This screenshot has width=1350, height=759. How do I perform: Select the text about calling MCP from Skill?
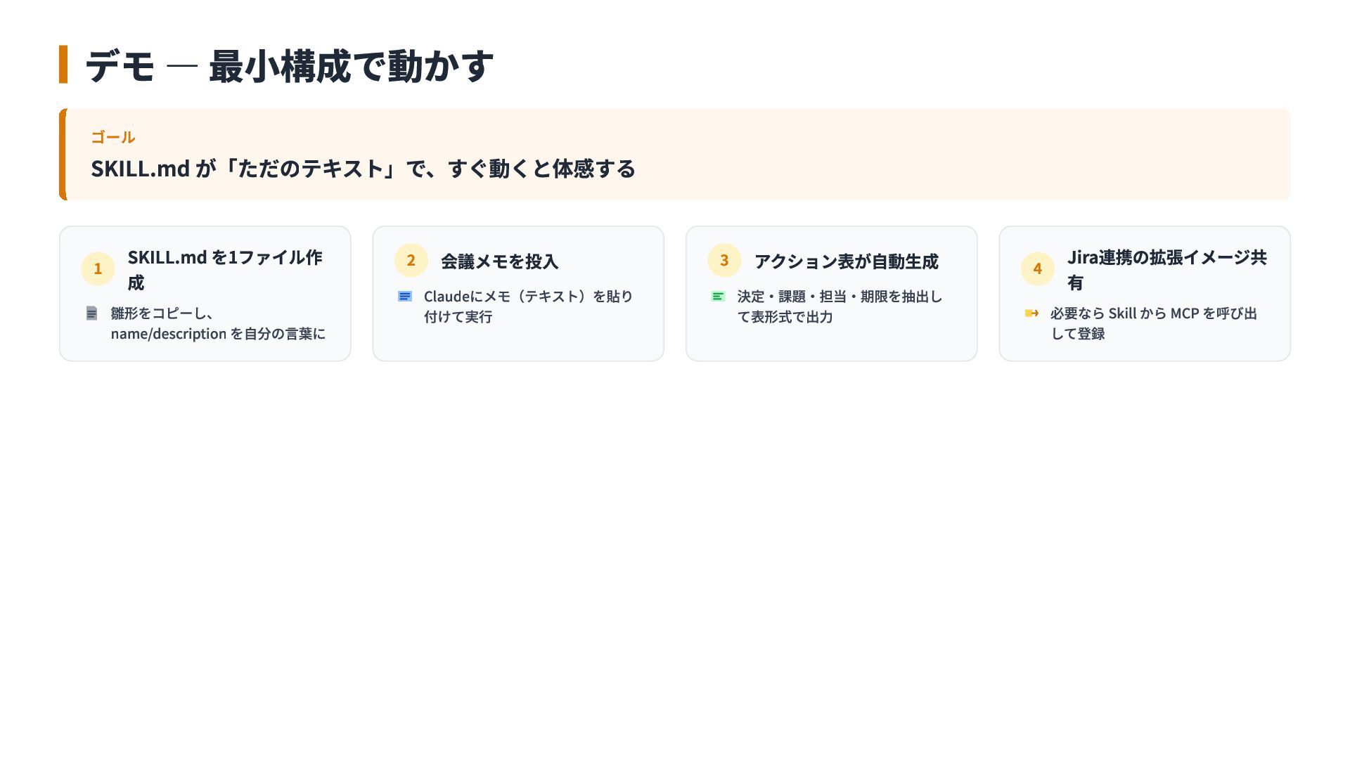[x=1153, y=323]
